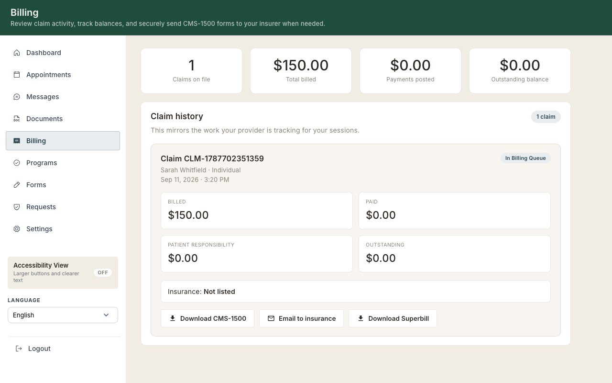Open Appointments menu item

click(x=63, y=75)
